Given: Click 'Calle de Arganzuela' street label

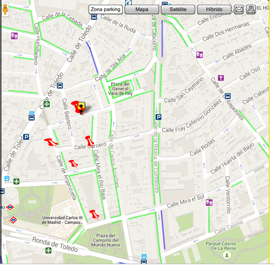Looking at the screenshot, I should point(66,178).
